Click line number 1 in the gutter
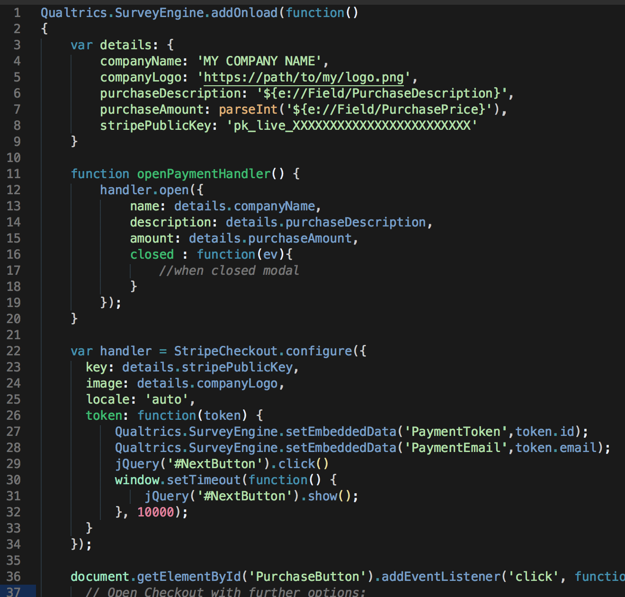The width and height of the screenshot is (625, 597). [17, 13]
